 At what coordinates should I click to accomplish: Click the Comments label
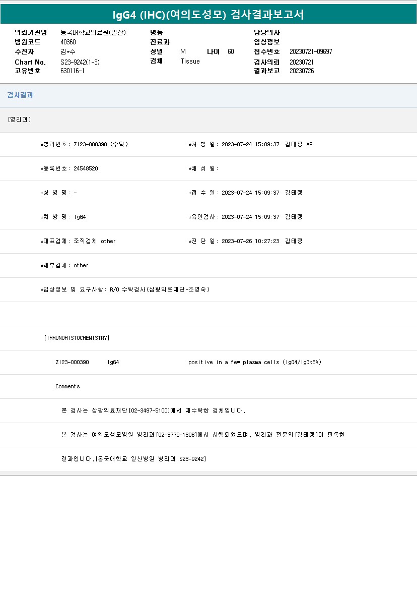67,386
